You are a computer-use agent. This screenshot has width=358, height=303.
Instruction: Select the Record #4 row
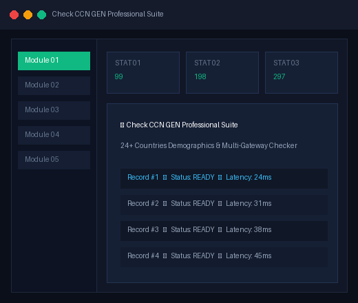224,257
